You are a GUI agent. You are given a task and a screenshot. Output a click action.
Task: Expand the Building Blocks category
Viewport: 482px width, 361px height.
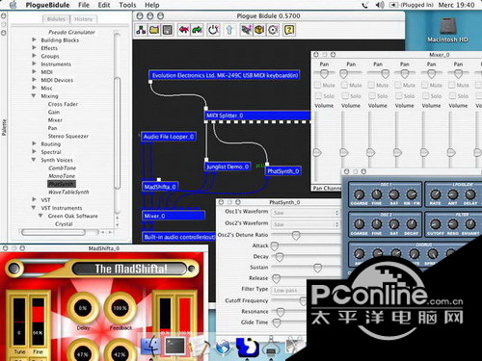tap(34, 39)
